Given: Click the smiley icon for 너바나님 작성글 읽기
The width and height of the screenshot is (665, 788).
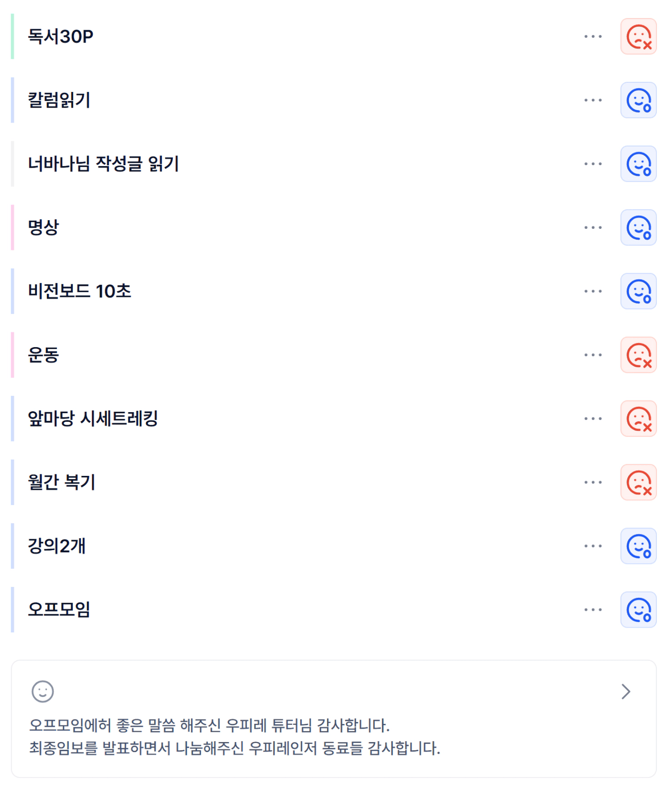Looking at the screenshot, I should (638, 164).
